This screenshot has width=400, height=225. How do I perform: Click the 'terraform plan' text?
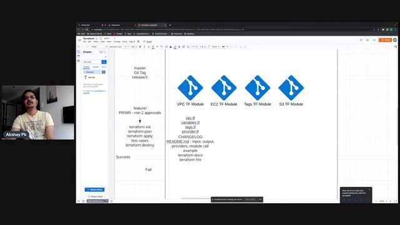(x=140, y=131)
